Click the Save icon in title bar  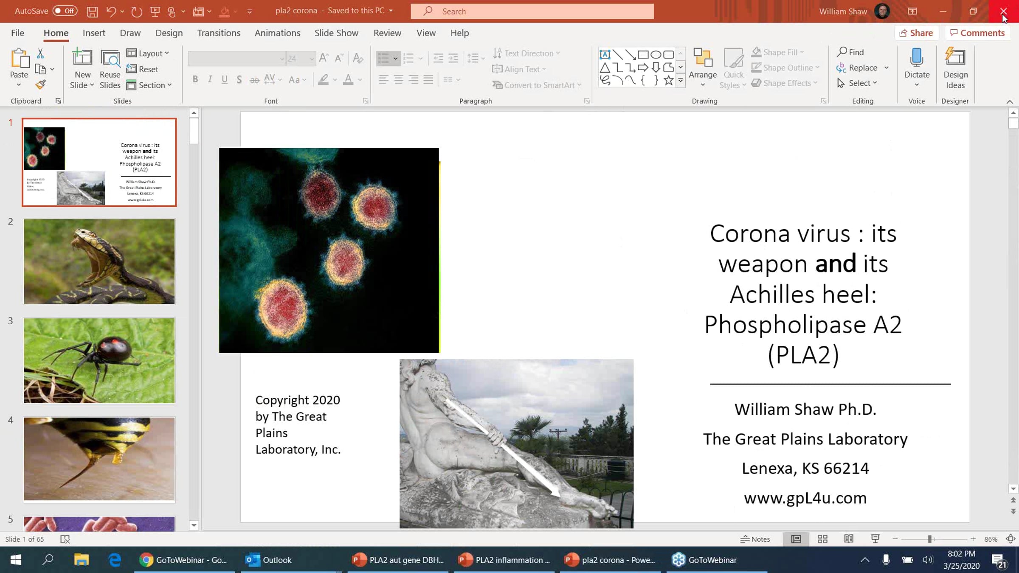pos(92,11)
